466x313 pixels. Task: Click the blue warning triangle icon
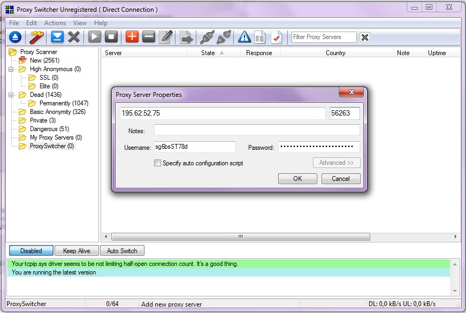point(245,37)
